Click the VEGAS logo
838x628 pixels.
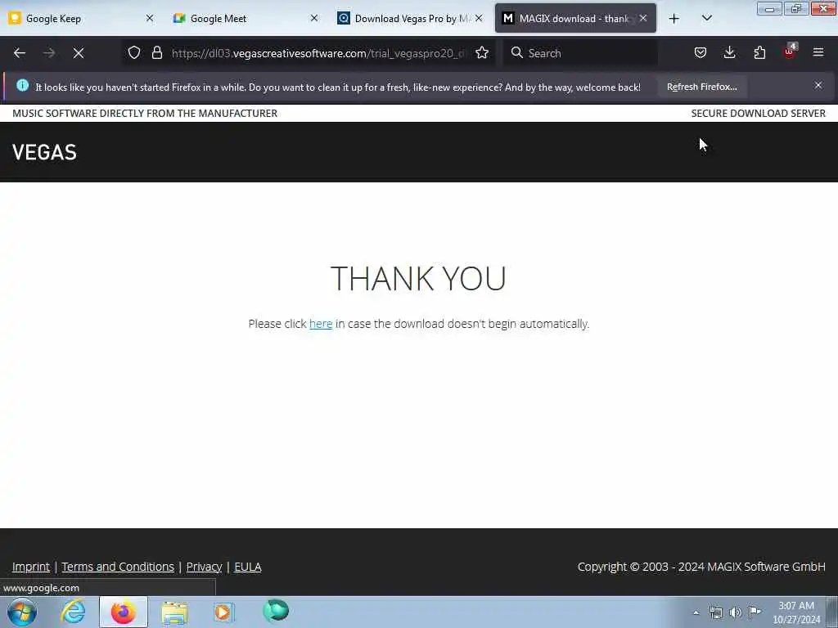[x=44, y=153]
